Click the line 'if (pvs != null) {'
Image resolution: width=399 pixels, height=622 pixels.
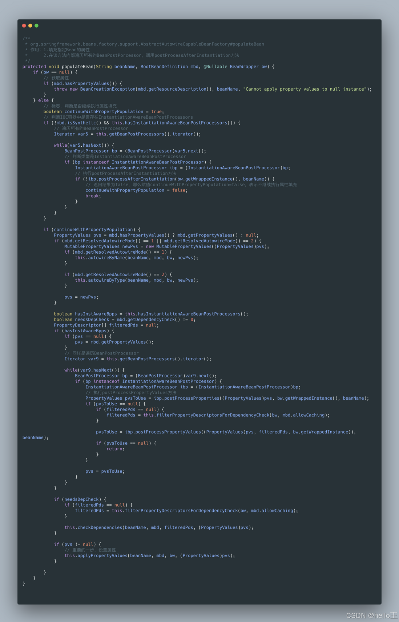pyautogui.click(x=77, y=544)
